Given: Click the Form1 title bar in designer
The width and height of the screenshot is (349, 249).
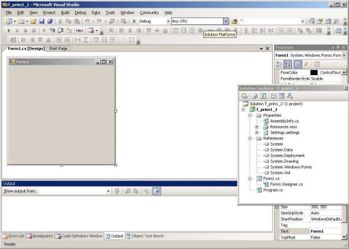Looking at the screenshot, I should click(x=61, y=62).
